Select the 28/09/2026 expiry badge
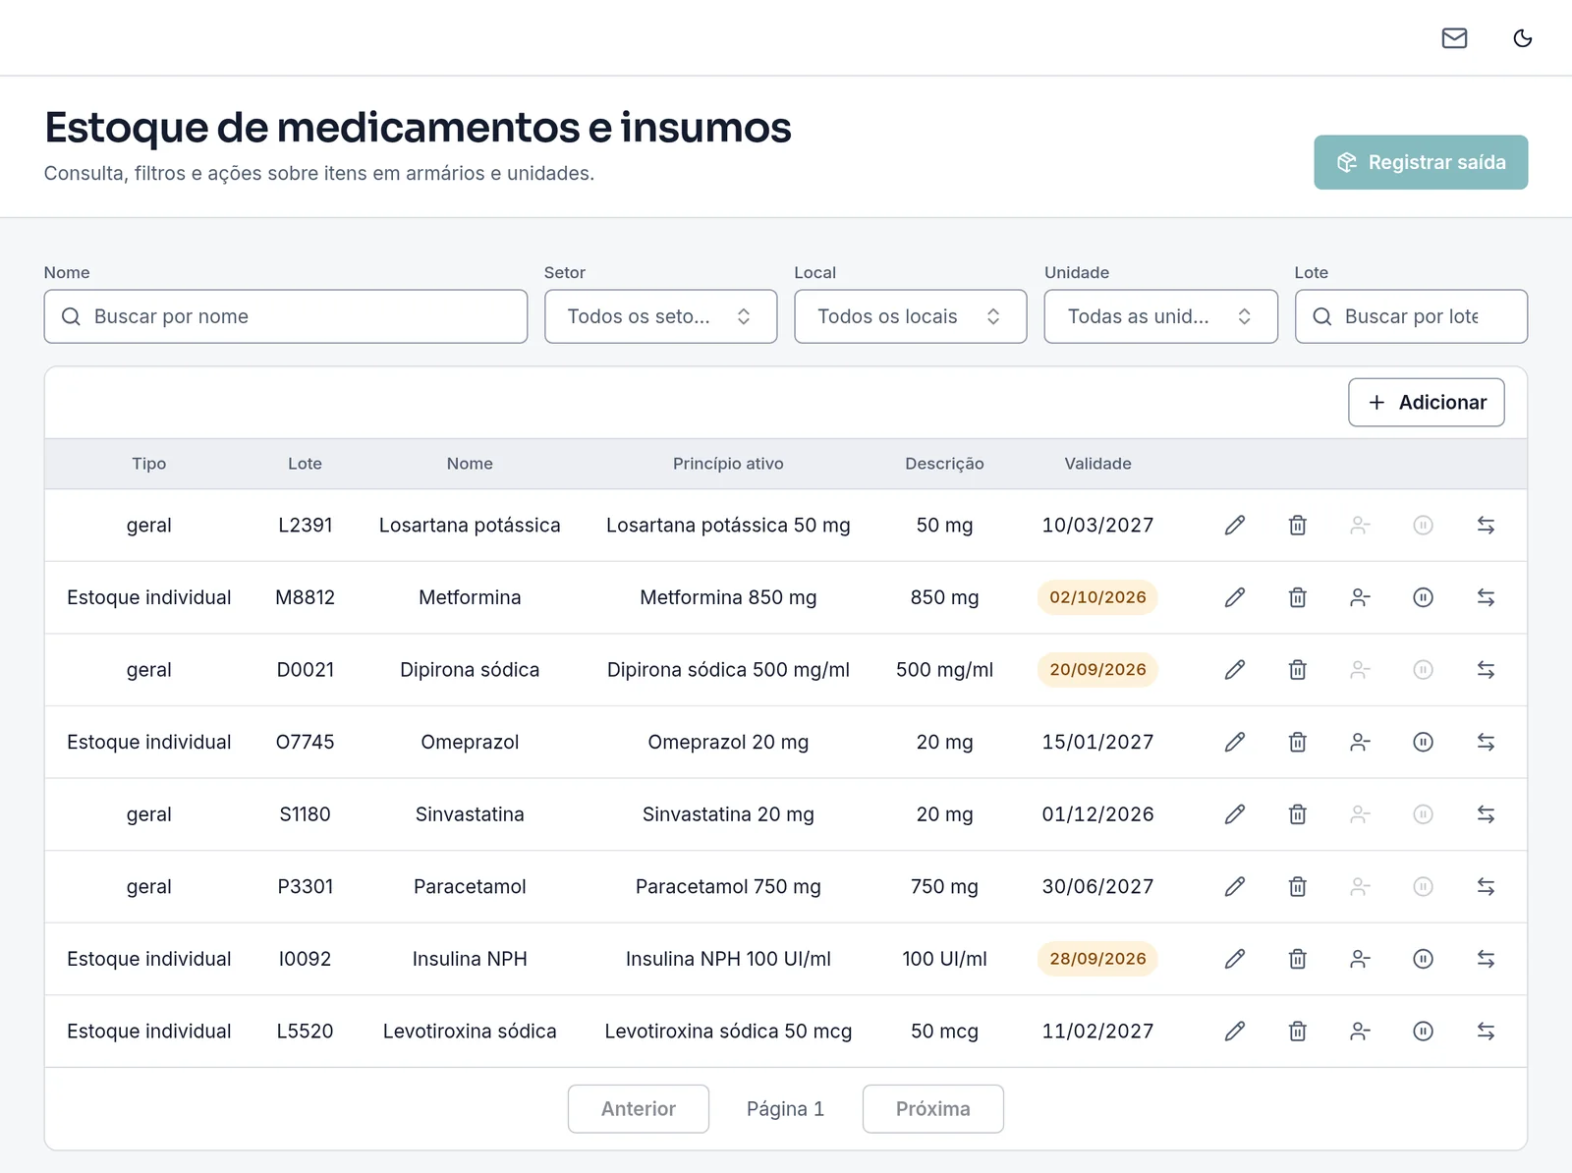Screen dimensions: 1572x1173 (1097, 959)
